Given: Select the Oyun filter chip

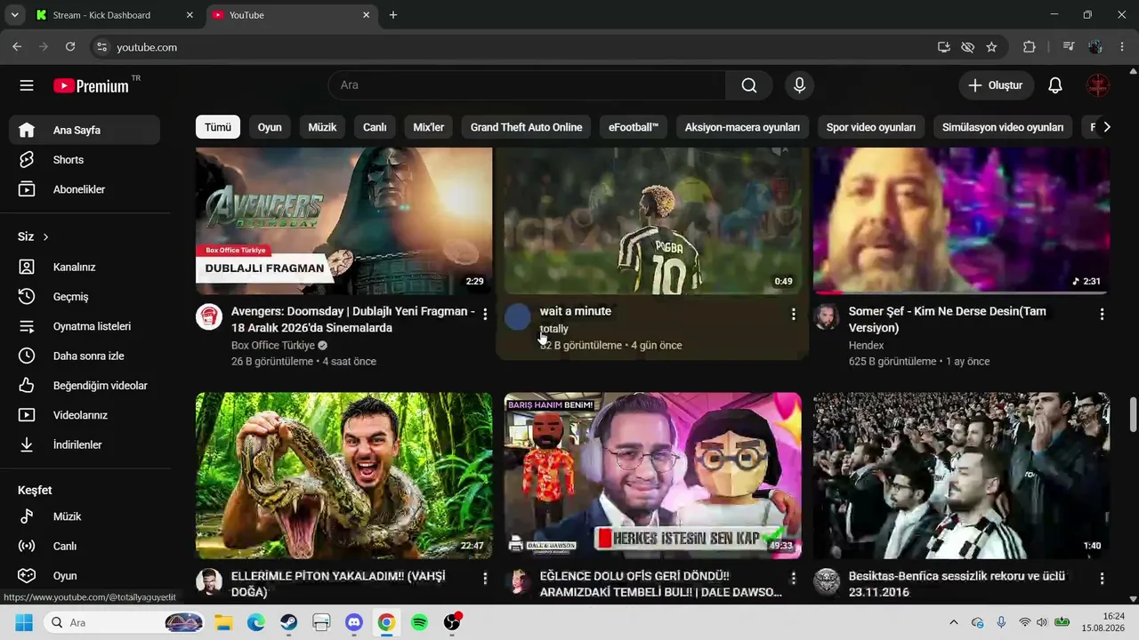Looking at the screenshot, I should point(270,127).
